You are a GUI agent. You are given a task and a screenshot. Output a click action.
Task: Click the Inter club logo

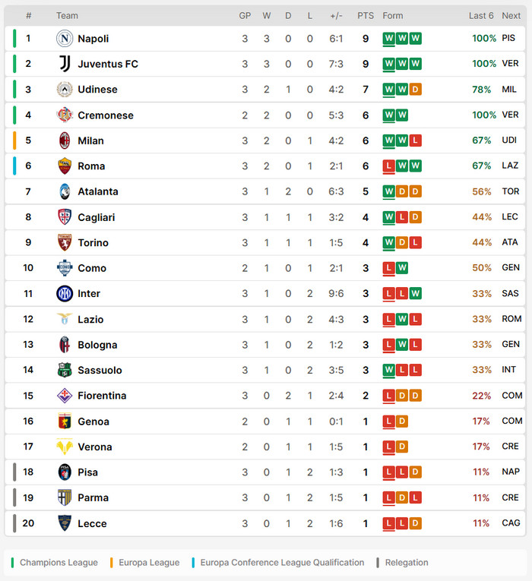pos(65,294)
